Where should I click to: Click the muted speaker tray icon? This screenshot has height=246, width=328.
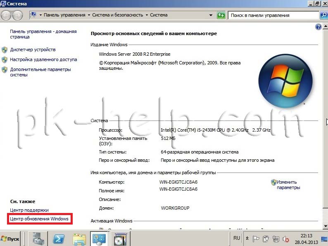[285, 239]
